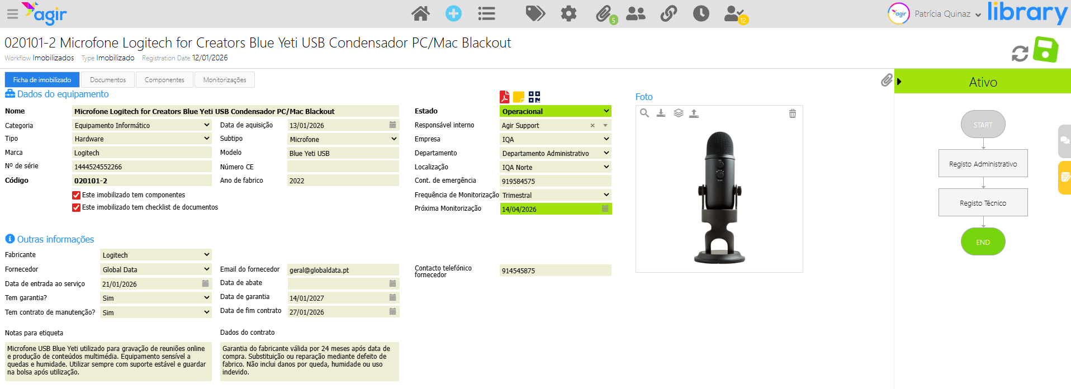
Task: Download the photo
Action: pos(661,113)
